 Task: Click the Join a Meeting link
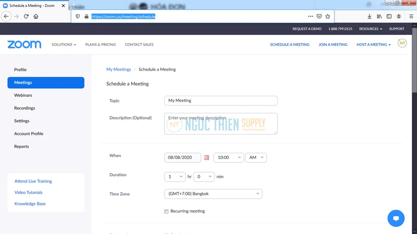click(x=333, y=45)
